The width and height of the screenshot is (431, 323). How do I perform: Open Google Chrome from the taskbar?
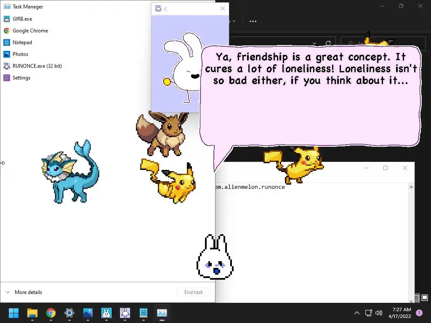[x=51, y=313]
